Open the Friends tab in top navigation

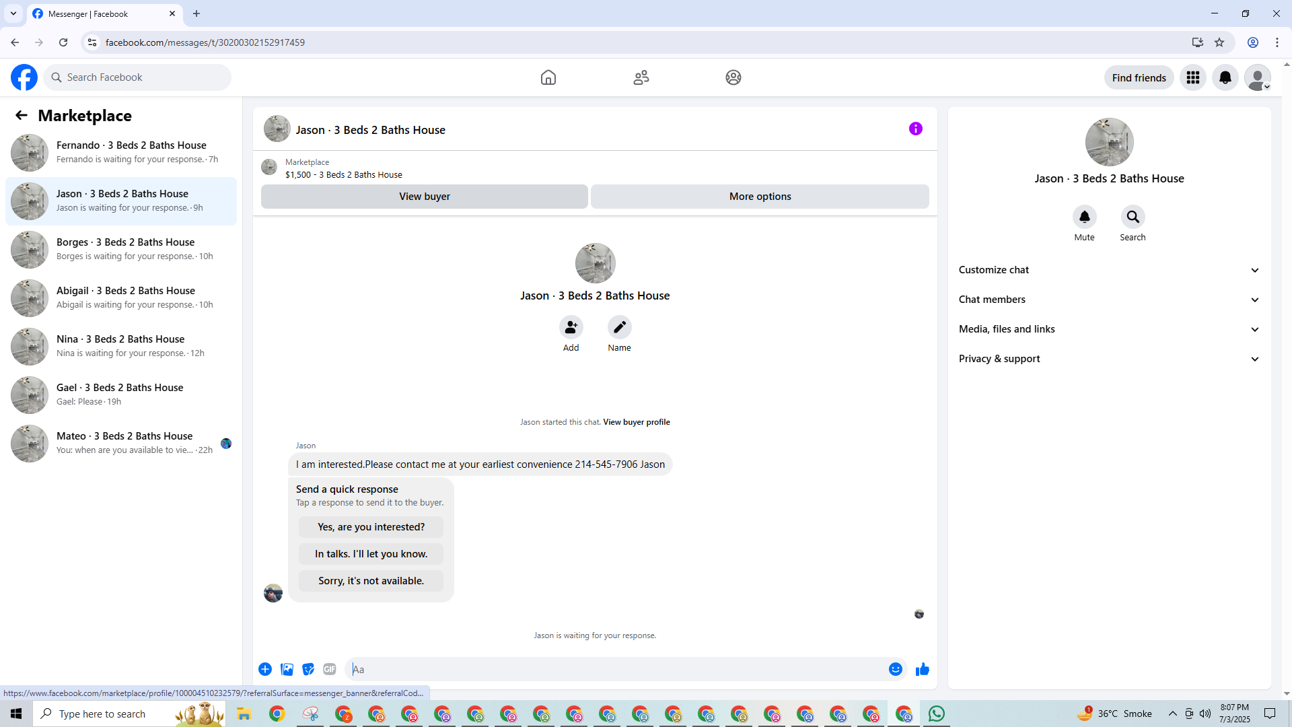click(641, 77)
